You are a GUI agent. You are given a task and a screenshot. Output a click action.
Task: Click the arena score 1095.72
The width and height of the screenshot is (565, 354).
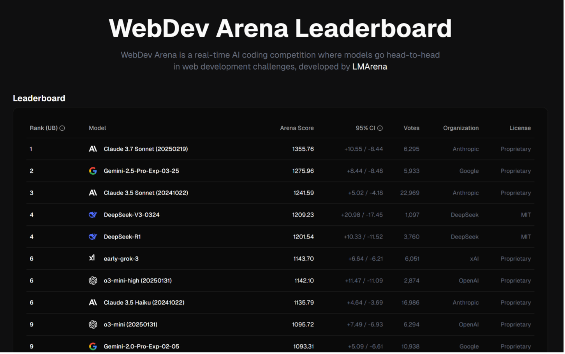pyautogui.click(x=303, y=325)
